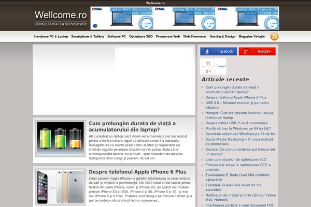Click the Tweet link
The image size is (311, 207).
point(221,66)
